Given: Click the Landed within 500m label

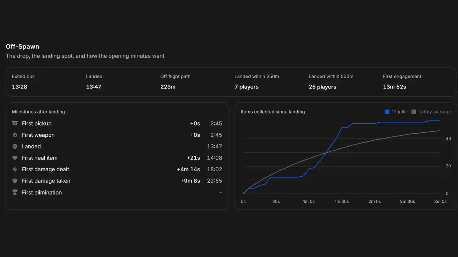Looking at the screenshot, I should (x=331, y=76).
